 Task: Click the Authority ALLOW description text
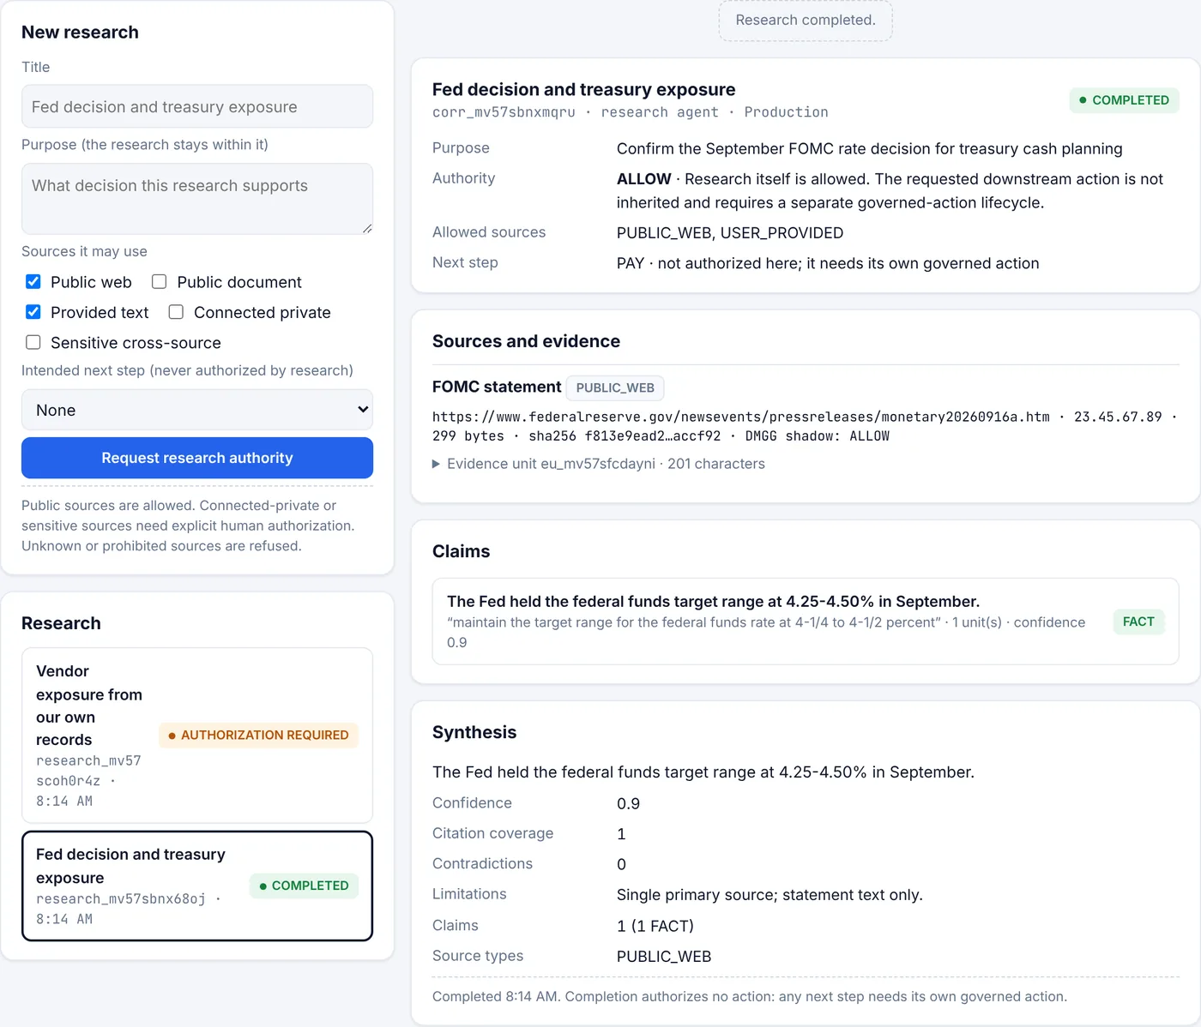point(890,190)
